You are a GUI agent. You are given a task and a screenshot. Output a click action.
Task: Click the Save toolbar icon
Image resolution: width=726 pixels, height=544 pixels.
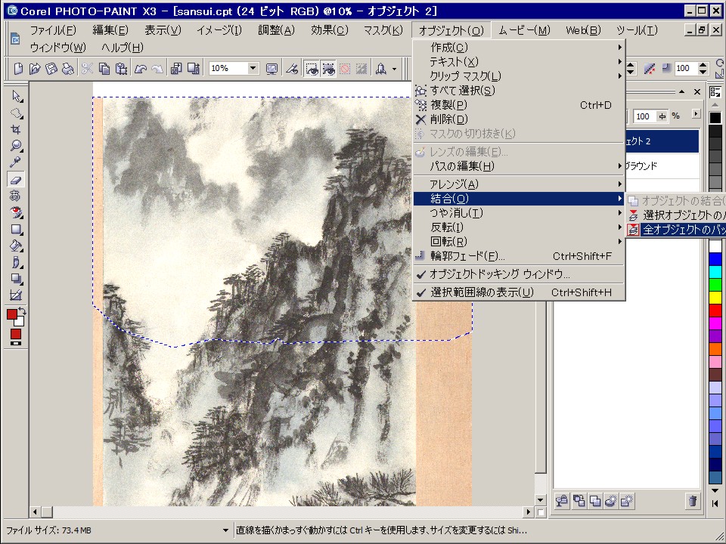[x=51, y=69]
